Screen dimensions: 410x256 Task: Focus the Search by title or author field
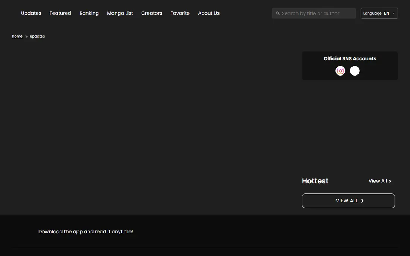point(314,13)
